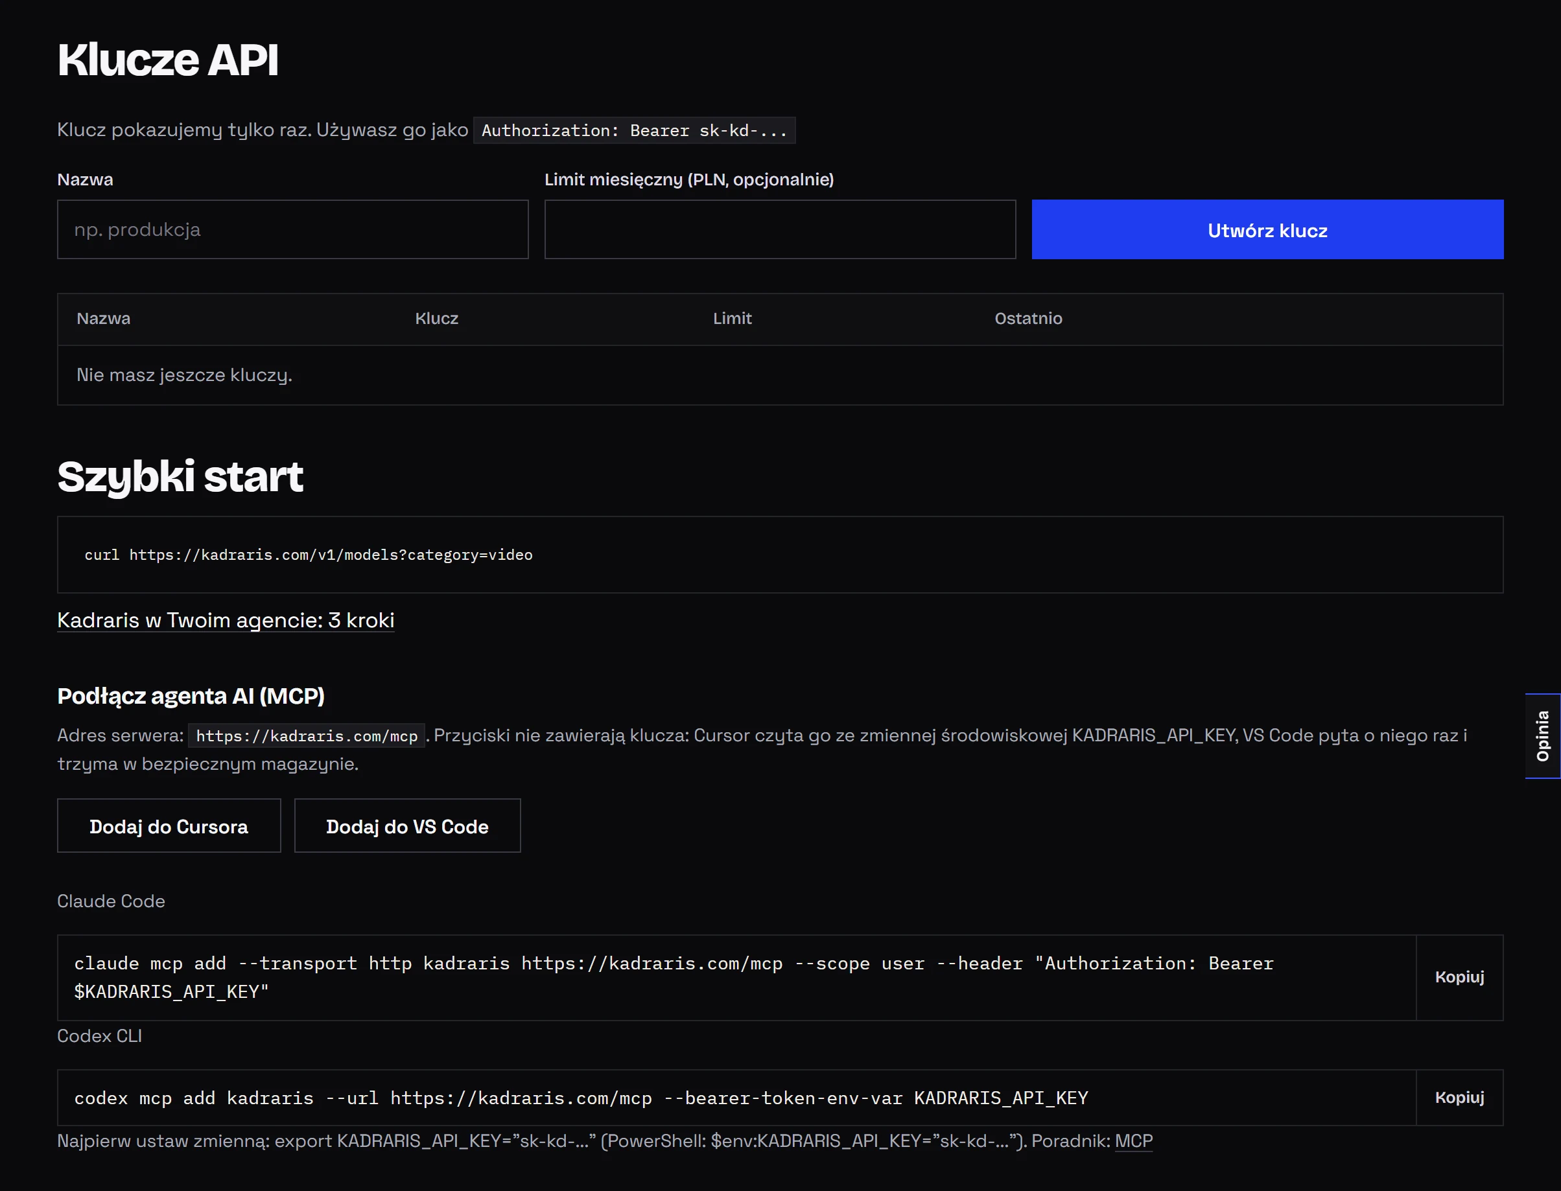The image size is (1561, 1191).
Task: Click the Szybki start heading
Action: point(180,476)
